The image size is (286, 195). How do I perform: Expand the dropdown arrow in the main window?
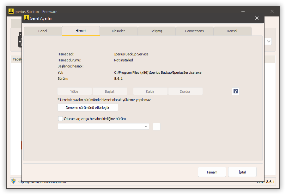(x=269, y=41)
